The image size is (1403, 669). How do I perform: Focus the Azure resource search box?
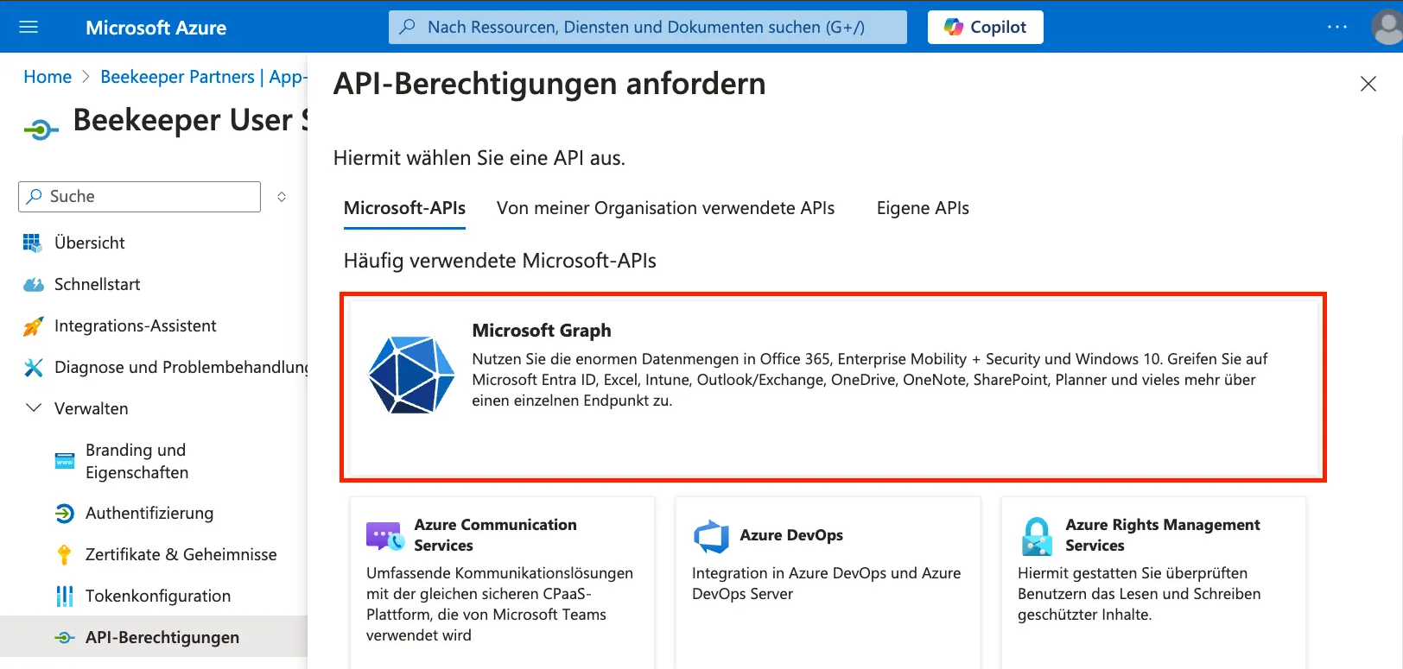click(x=647, y=27)
